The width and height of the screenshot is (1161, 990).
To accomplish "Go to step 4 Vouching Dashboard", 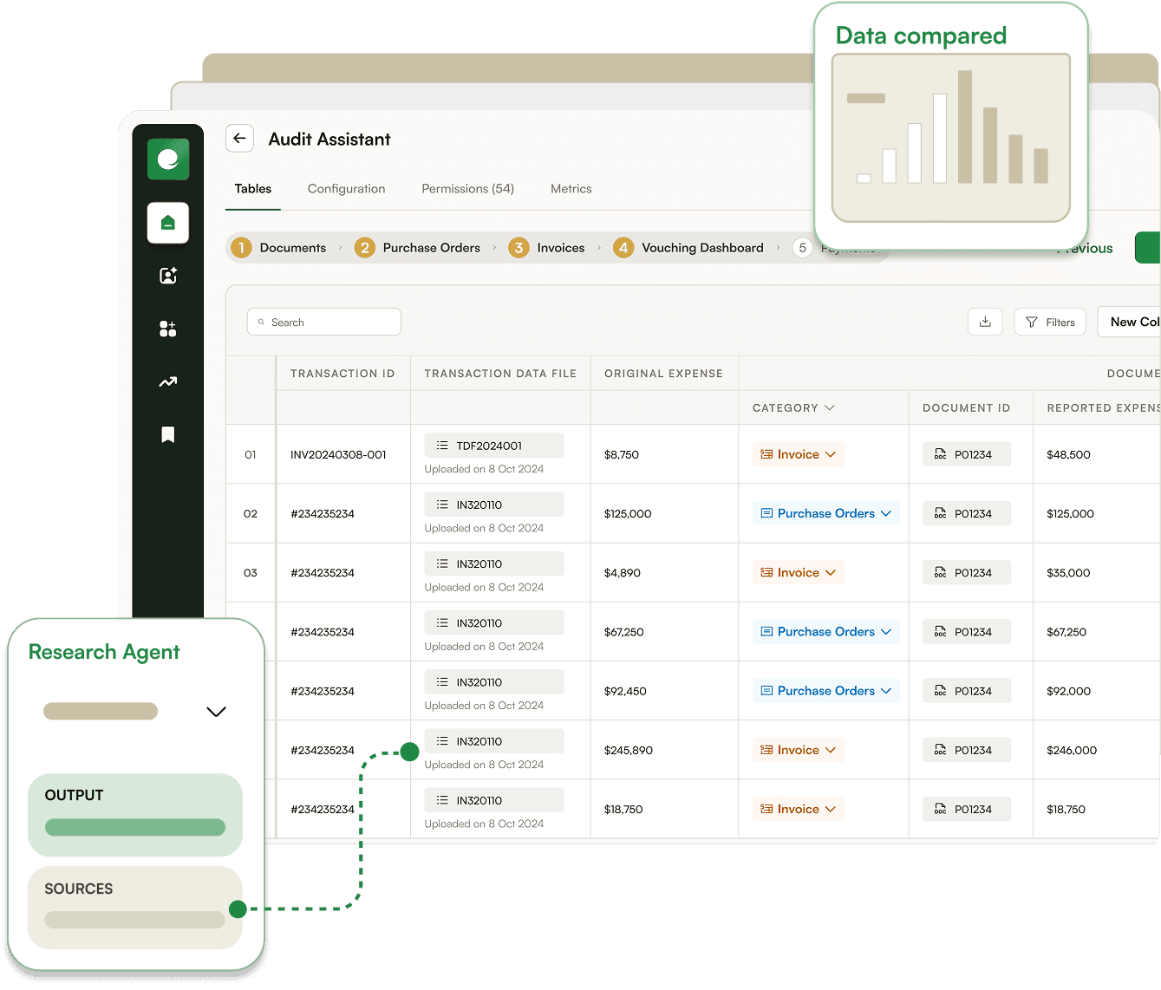I will click(x=688, y=248).
